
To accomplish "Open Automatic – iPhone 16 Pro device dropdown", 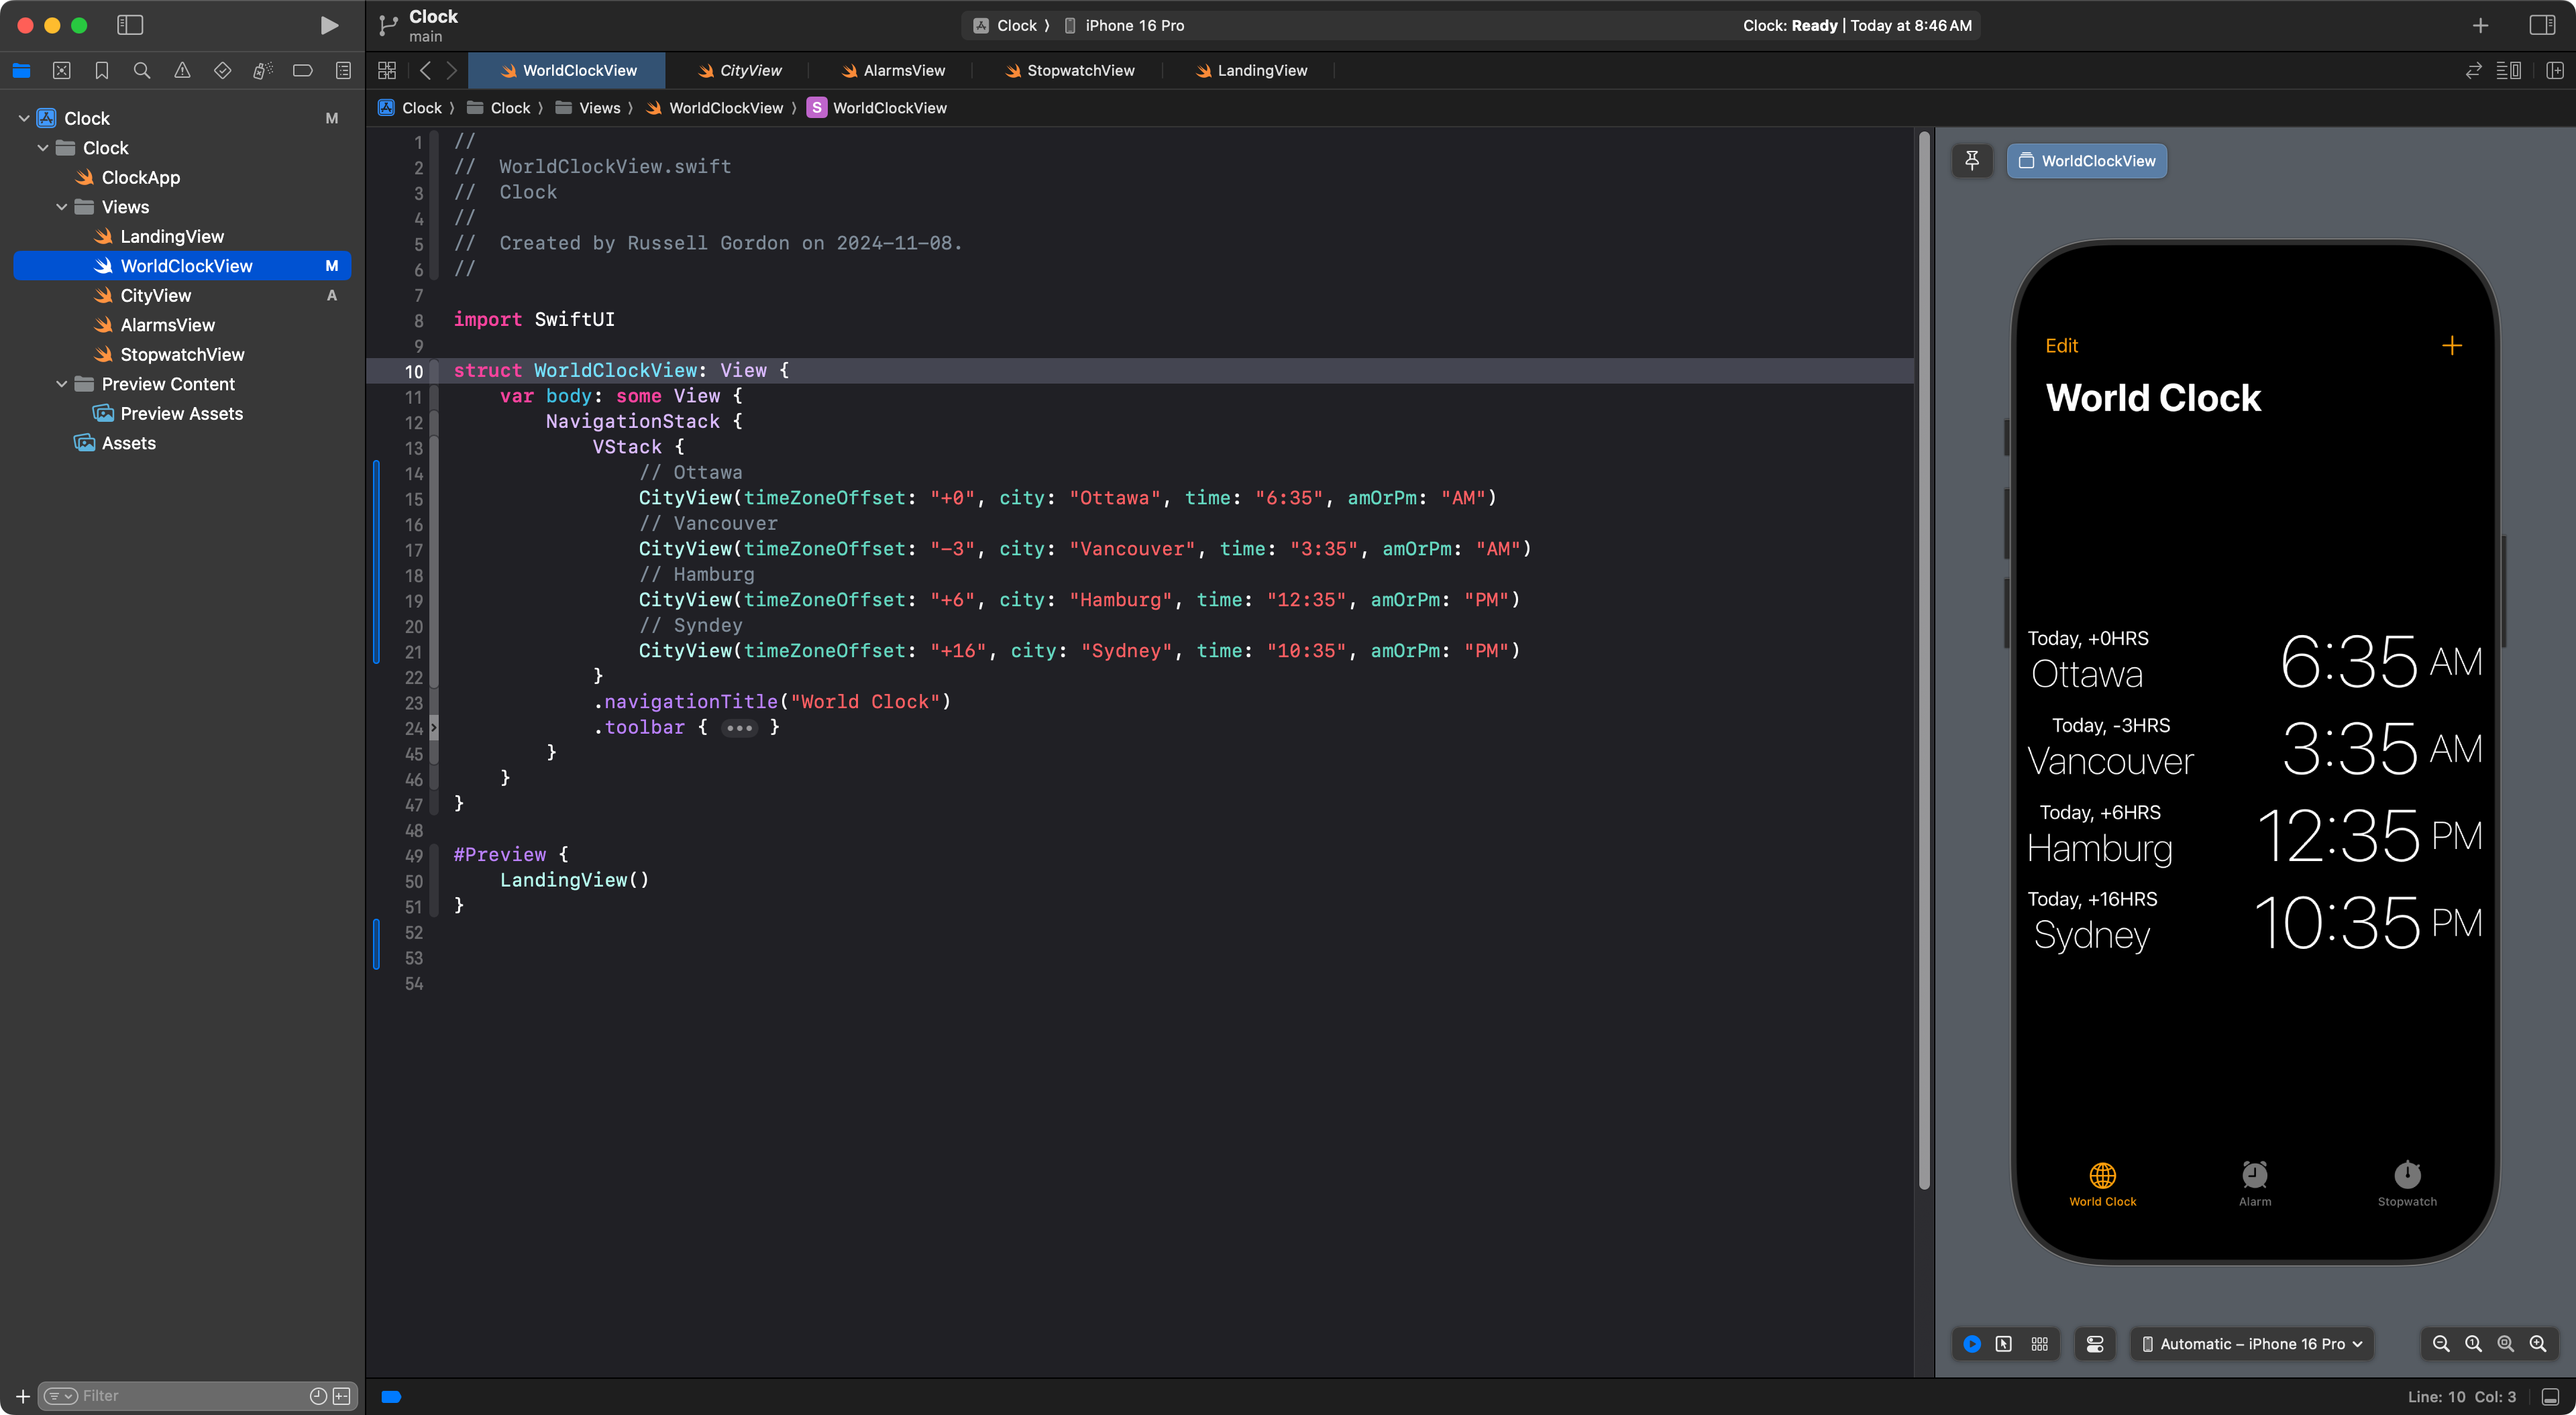I will tap(2252, 1344).
